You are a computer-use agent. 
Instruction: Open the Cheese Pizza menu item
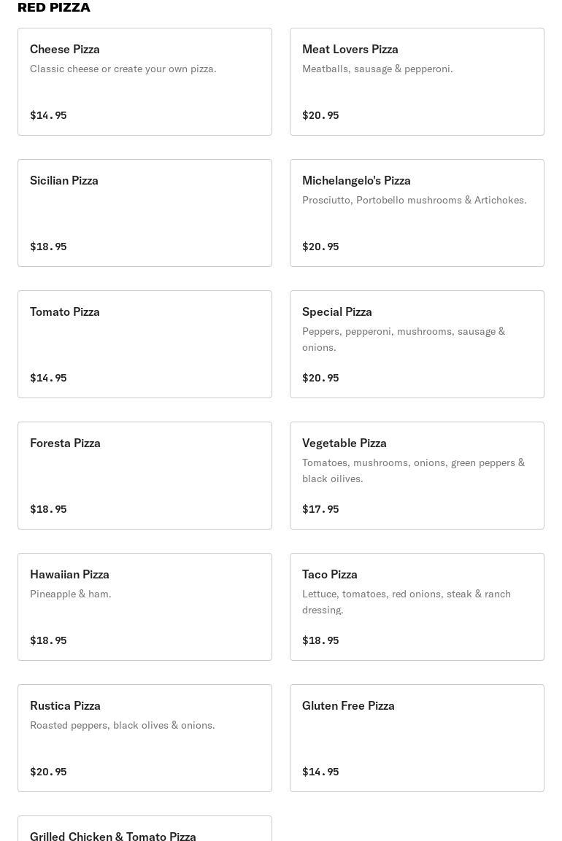pyautogui.click(x=145, y=82)
